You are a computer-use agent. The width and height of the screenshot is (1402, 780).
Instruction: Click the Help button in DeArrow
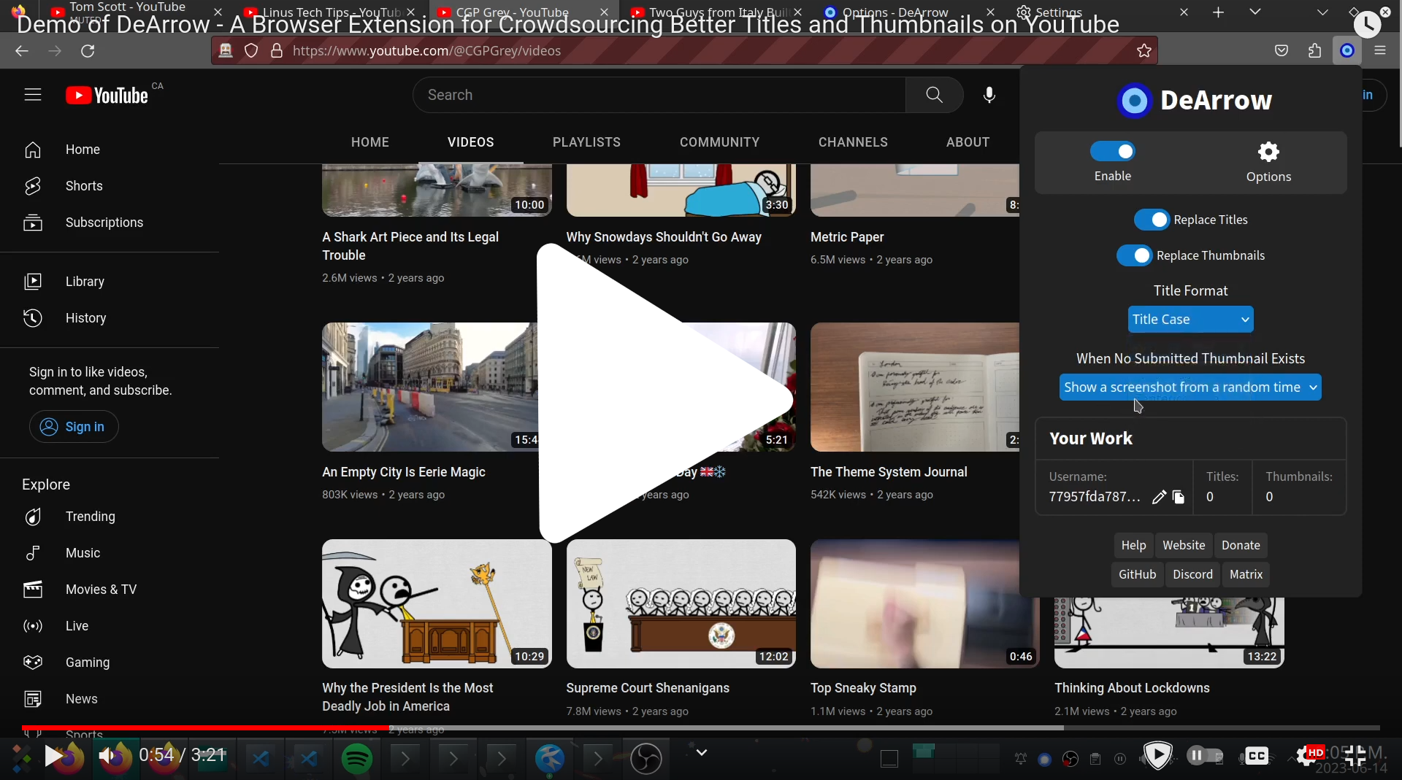point(1133,545)
